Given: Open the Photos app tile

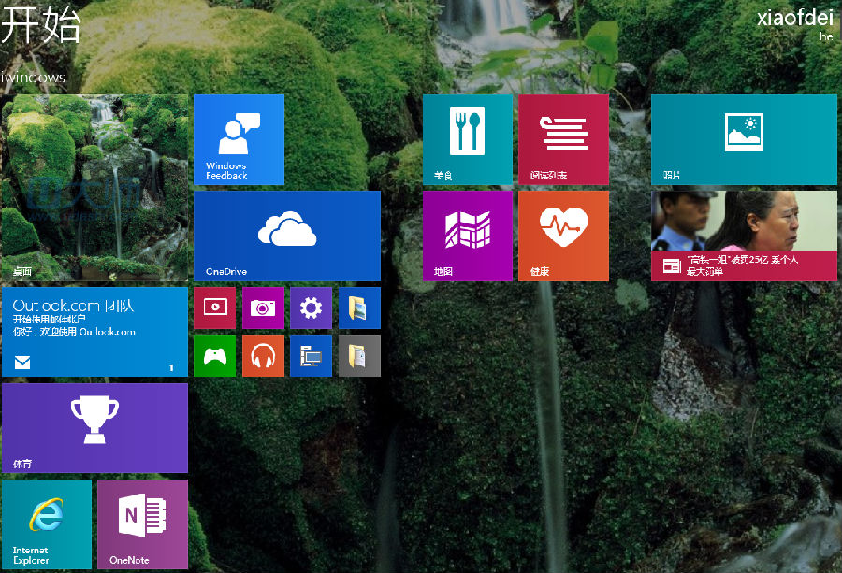Looking at the screenshot, I should 744,139.
